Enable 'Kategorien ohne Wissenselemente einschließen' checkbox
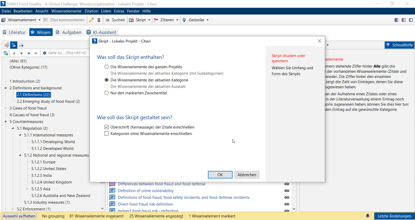Image resolution: width=415 pixels, height=220 pixels. (x=106, y=134)
